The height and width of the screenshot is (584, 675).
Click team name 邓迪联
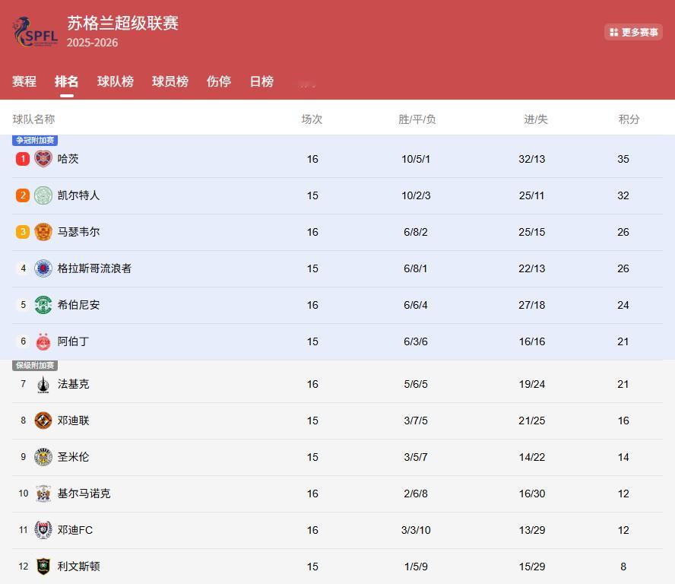click(73, 421)
